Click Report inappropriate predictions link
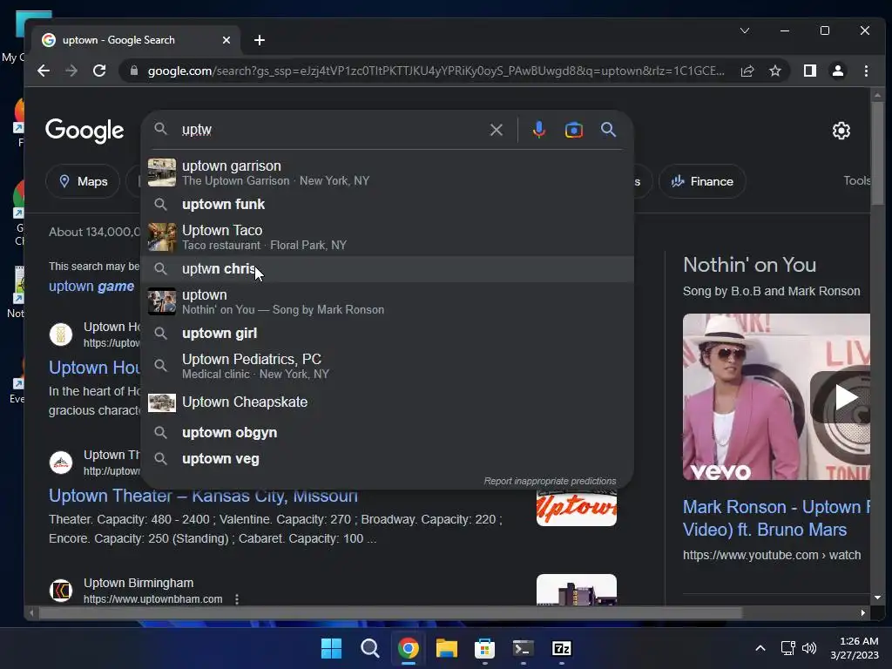This screenshot has width=892, height=669. click(550, 481)
